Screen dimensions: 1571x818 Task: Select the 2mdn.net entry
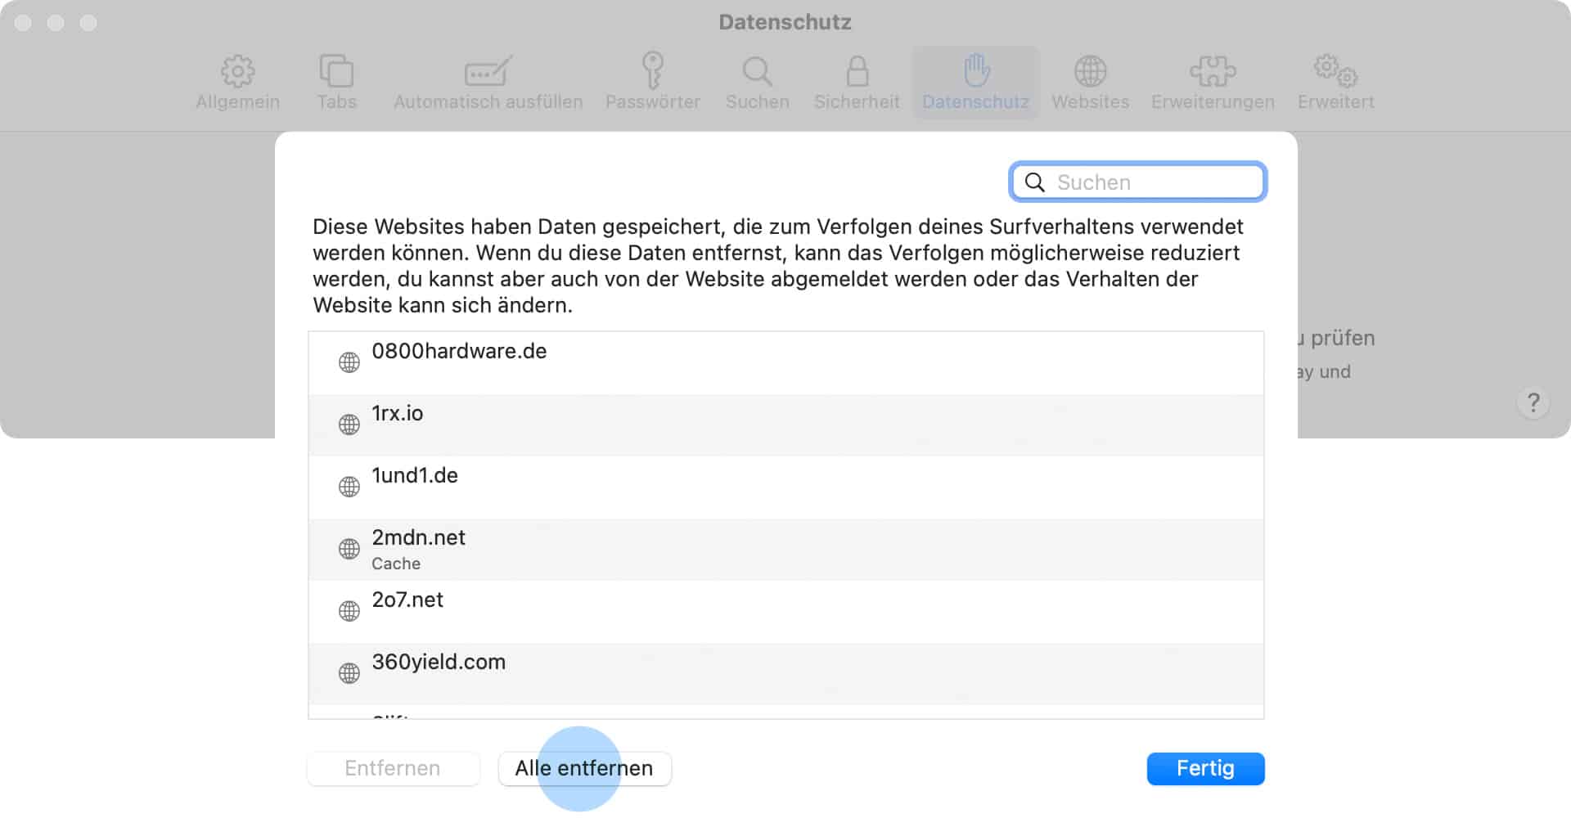(785, 550)
